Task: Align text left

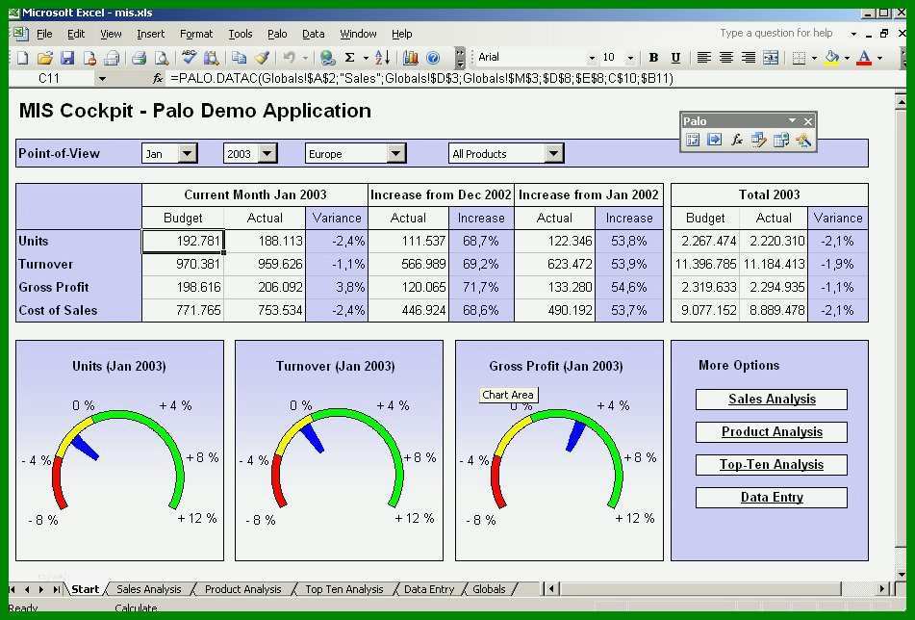Action: [704, 57]
